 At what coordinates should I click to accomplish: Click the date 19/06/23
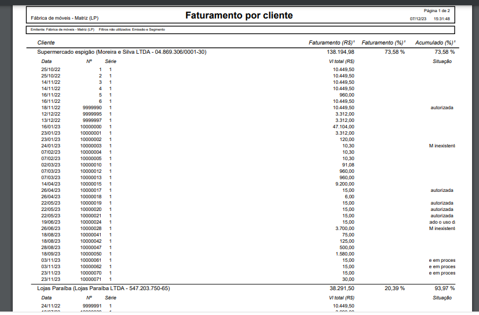click(x=51, y=223)
